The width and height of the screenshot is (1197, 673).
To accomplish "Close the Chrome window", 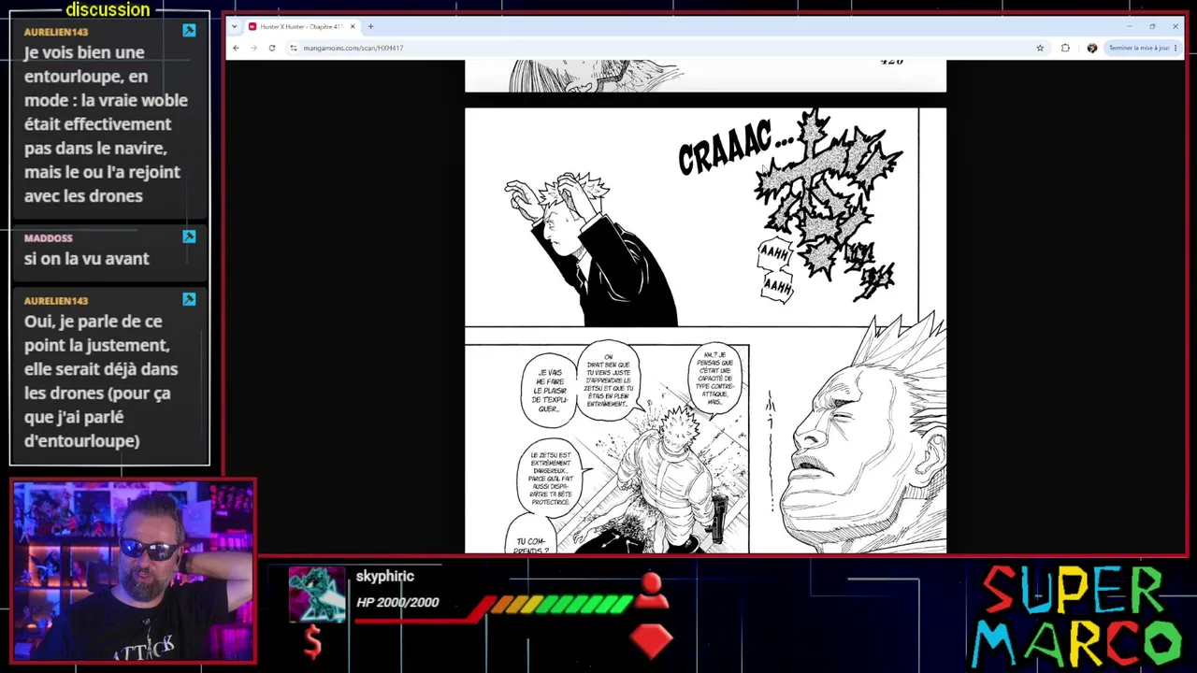I will point(1175,26).
